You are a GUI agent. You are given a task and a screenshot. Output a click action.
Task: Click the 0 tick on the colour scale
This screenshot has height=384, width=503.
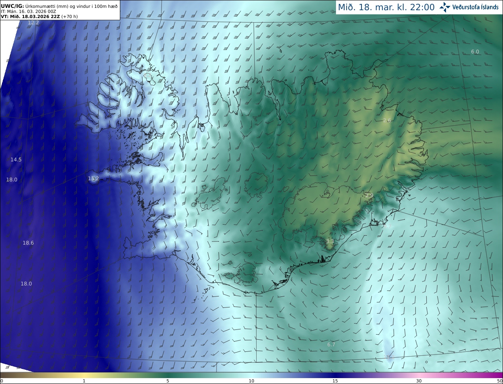coord(2,381)
